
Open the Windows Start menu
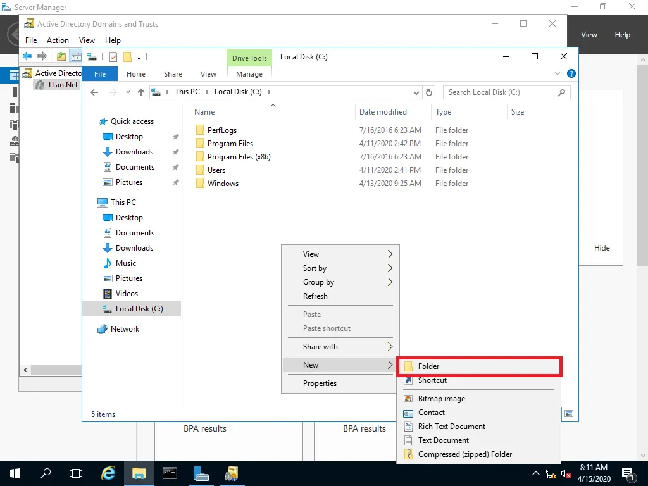(15, 473)
